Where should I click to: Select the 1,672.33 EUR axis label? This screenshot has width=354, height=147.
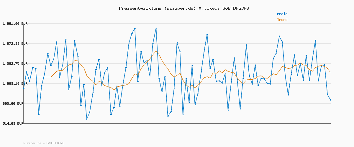pyautogui.click(x=15, y=44)
